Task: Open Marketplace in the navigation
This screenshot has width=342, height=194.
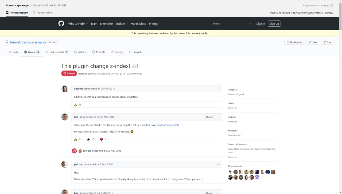Action: 138,24
